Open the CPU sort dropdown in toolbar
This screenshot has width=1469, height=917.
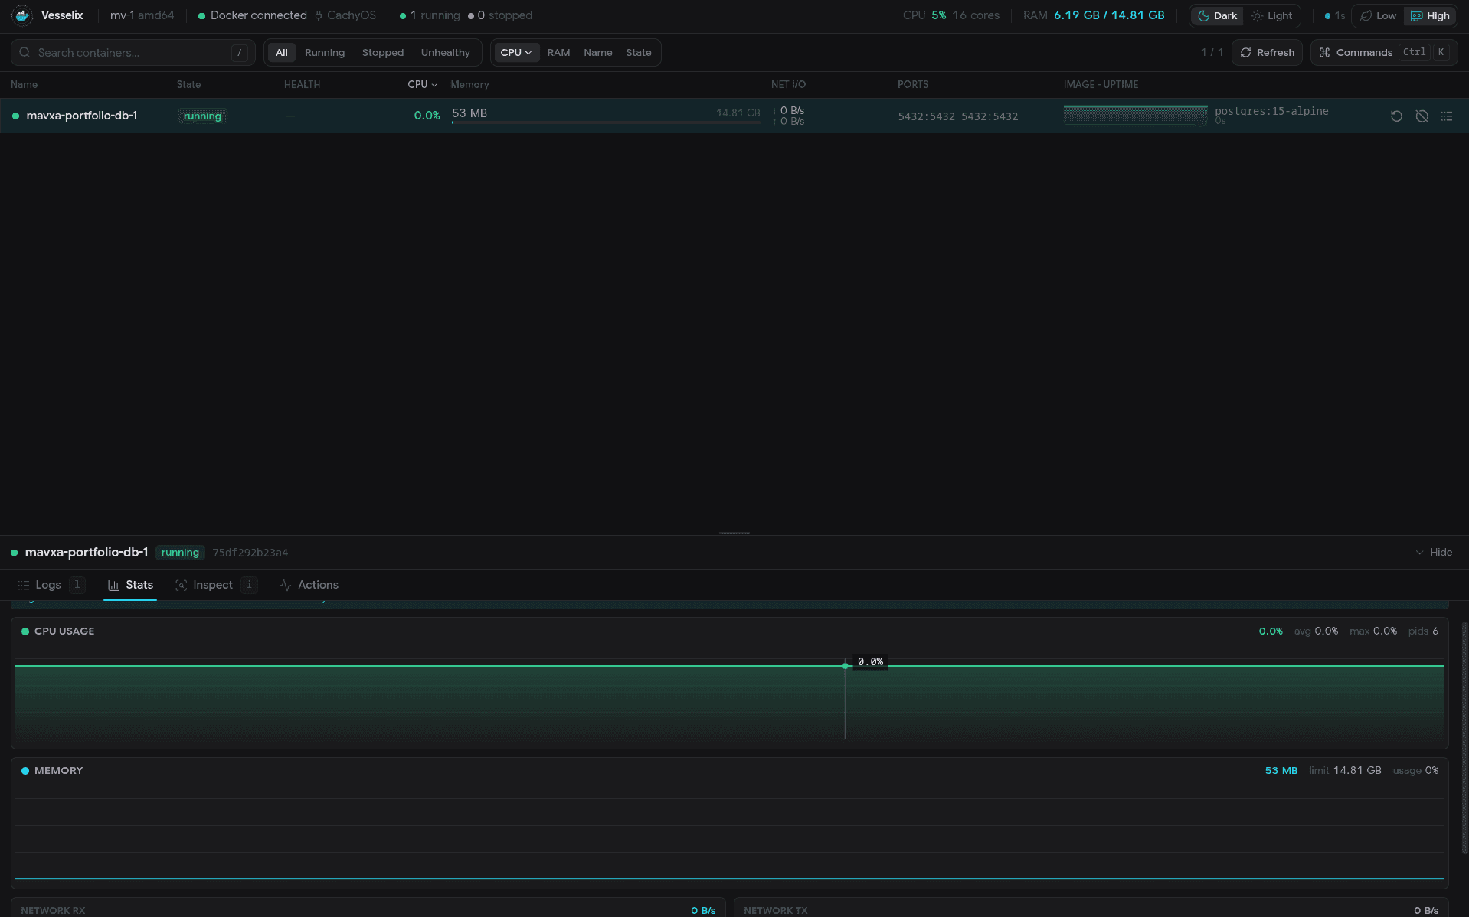(x=515, y=53)
